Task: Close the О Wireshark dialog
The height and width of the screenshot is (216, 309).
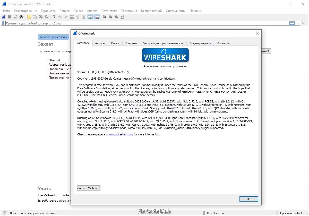Action: point(257,33)
